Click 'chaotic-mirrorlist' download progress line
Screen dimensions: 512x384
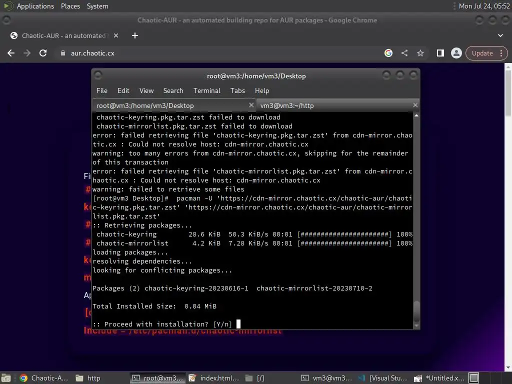254,243
